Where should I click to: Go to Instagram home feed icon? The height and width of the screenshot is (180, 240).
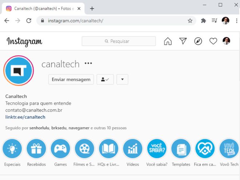click(x=168, y=41)
